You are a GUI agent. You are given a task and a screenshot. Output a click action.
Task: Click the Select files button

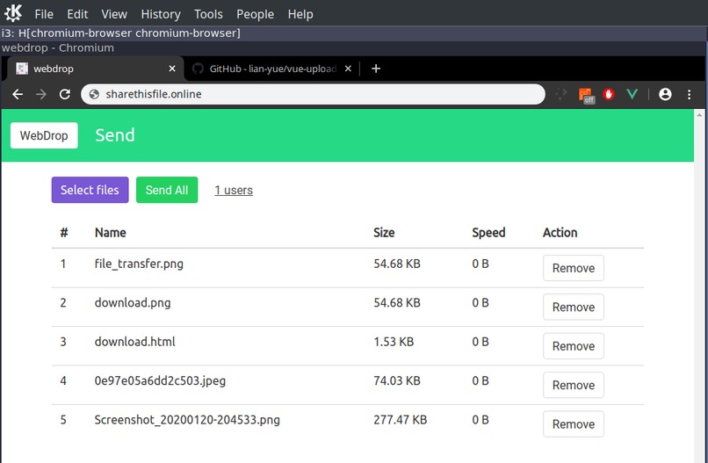[90, 190]
